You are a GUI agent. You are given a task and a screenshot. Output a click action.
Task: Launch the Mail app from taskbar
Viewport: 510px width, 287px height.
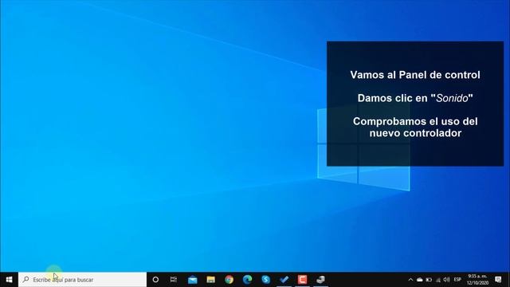pyautogui.click(x=193, y=280)
